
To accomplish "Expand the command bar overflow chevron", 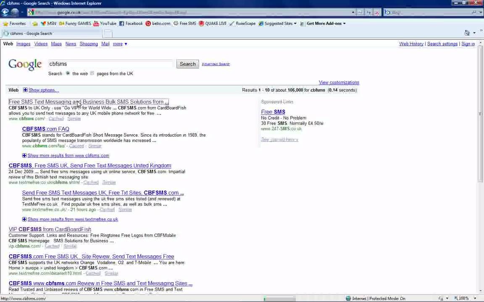I will click(x=481, y=31).
